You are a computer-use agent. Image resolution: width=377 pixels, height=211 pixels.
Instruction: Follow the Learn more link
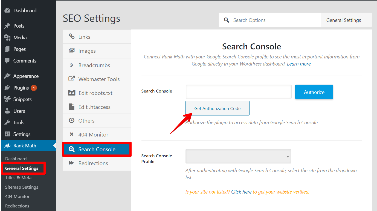(x=299, y=64)
